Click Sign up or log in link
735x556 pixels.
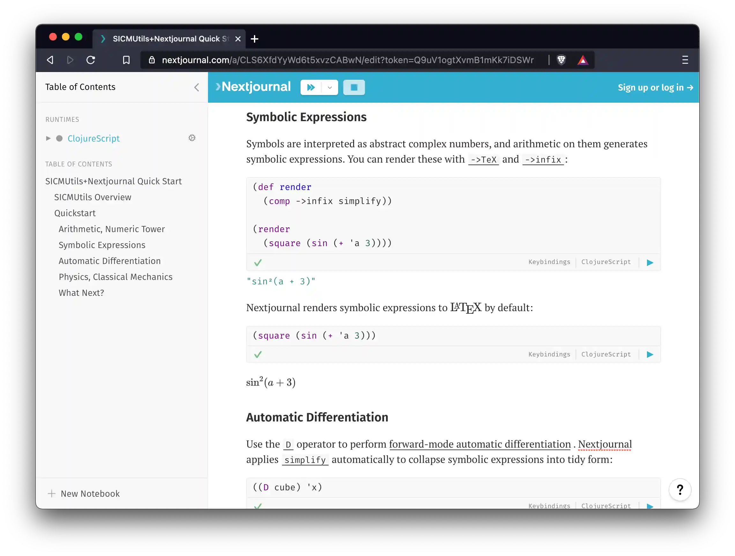pyautogui.click(x=655, y=87)
